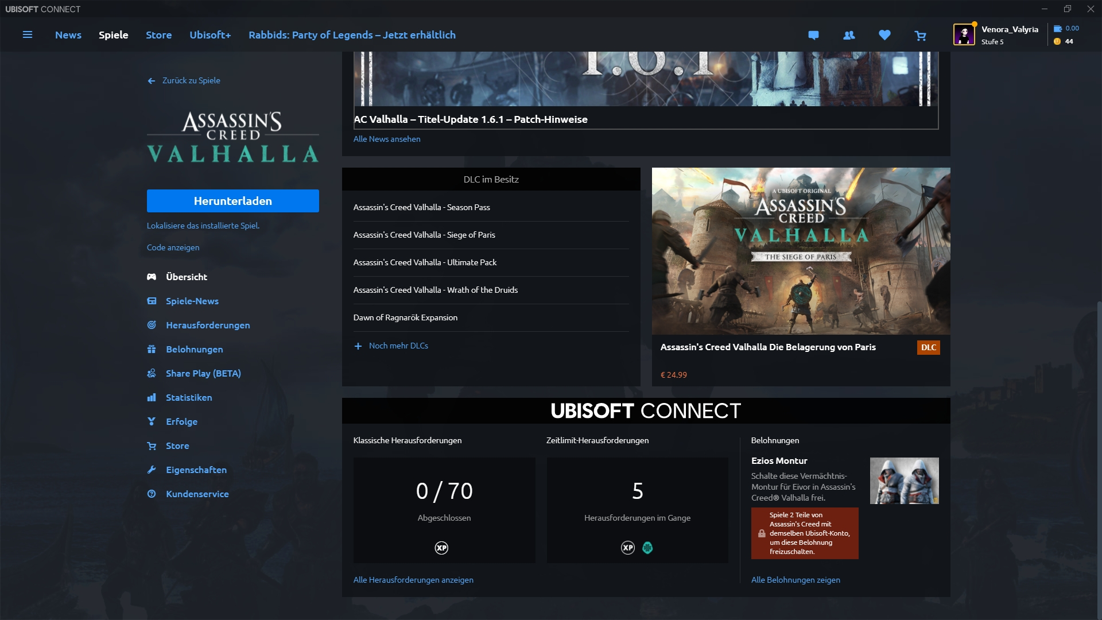Open AC Valhalla Titel-Update 1.6.1 patch notes

point(471,119)
